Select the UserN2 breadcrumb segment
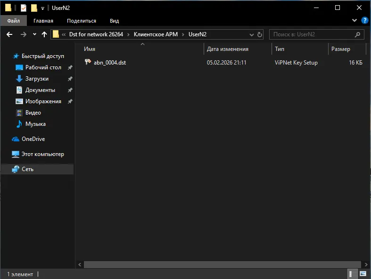 [198, 34]
